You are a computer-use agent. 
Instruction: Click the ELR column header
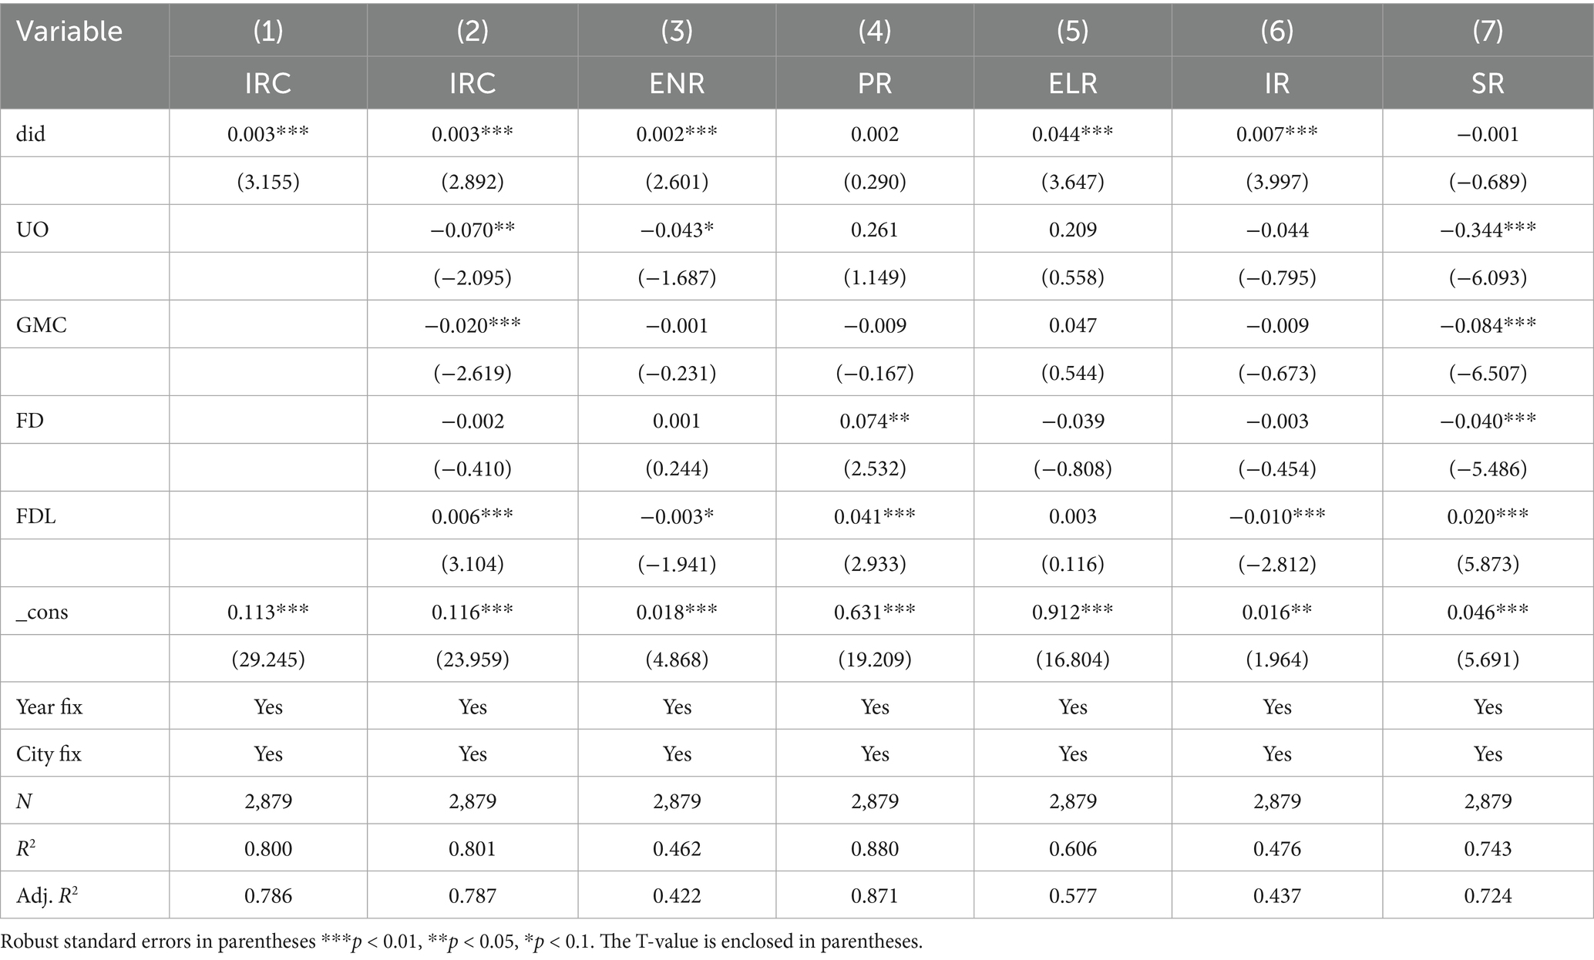pos(1072,83)
